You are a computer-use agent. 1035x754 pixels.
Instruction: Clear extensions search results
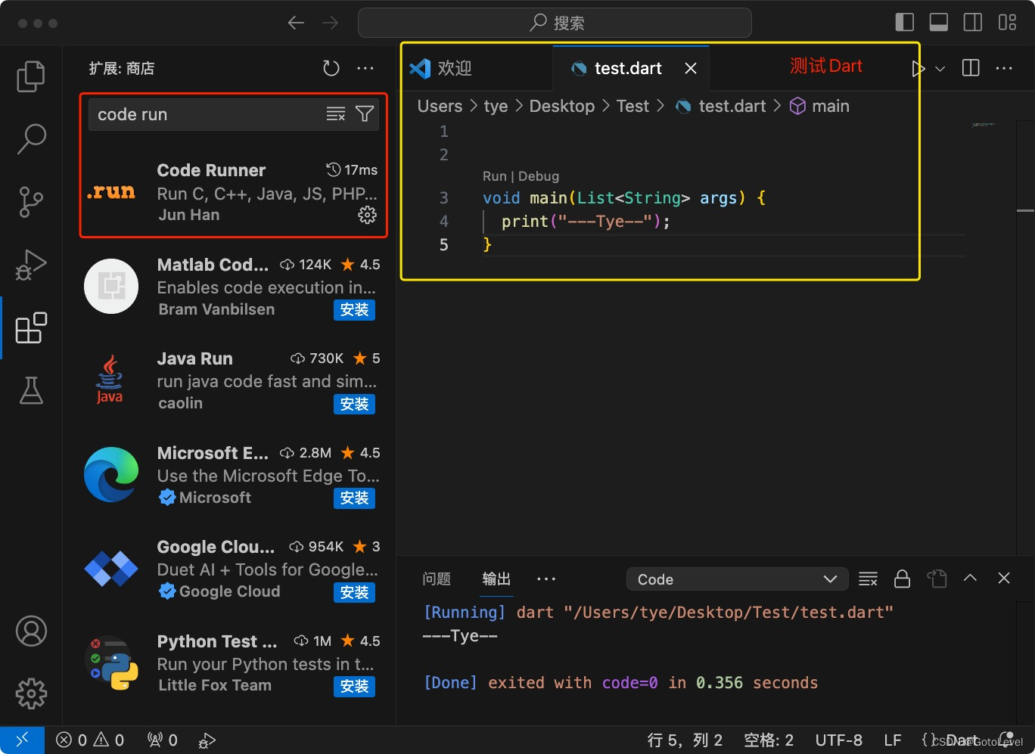click(336, 114)
